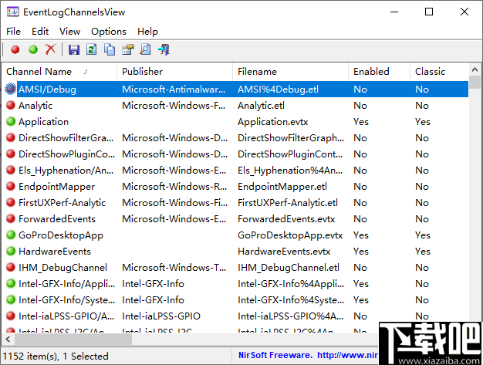Click the ForwardedEvents.evtx filename cell
This screenshot has height=365, width=483.
[x=286, y=219]
